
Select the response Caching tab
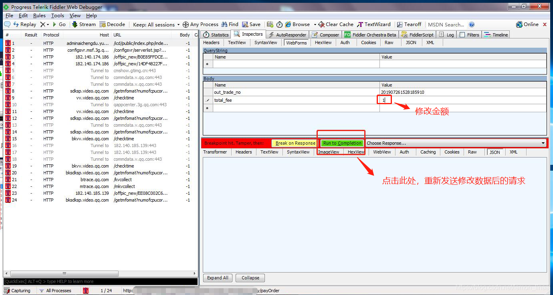coord(428,152)
